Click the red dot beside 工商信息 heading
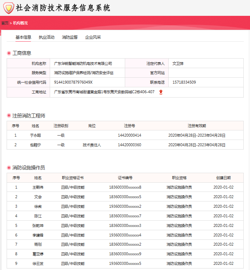 pos(9,53)
